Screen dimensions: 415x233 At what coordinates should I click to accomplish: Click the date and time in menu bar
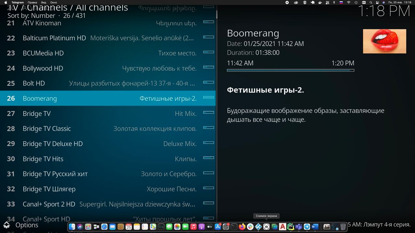click(x=399, y=2)
